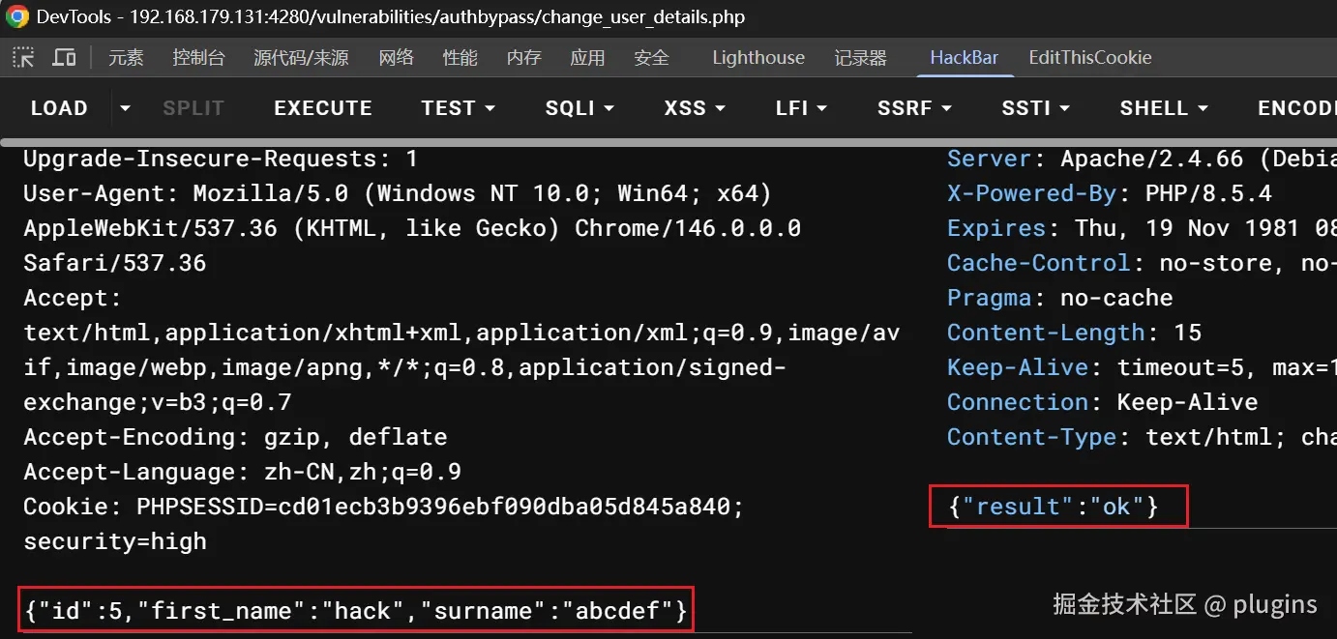Screen dimensions: 1337x639
Task: Click the inspect element selector icon
Action: click(23, 58)
